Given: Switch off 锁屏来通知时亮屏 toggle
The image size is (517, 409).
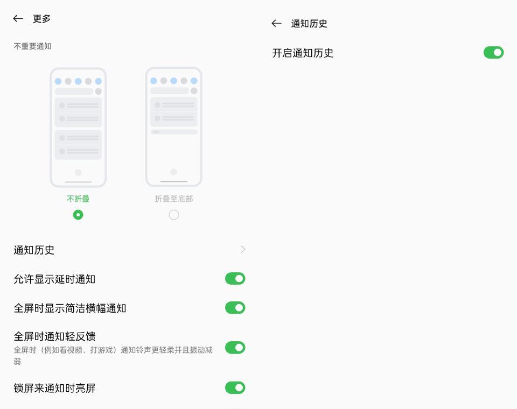Looking at the screenshot, I should tap(235, 387).
